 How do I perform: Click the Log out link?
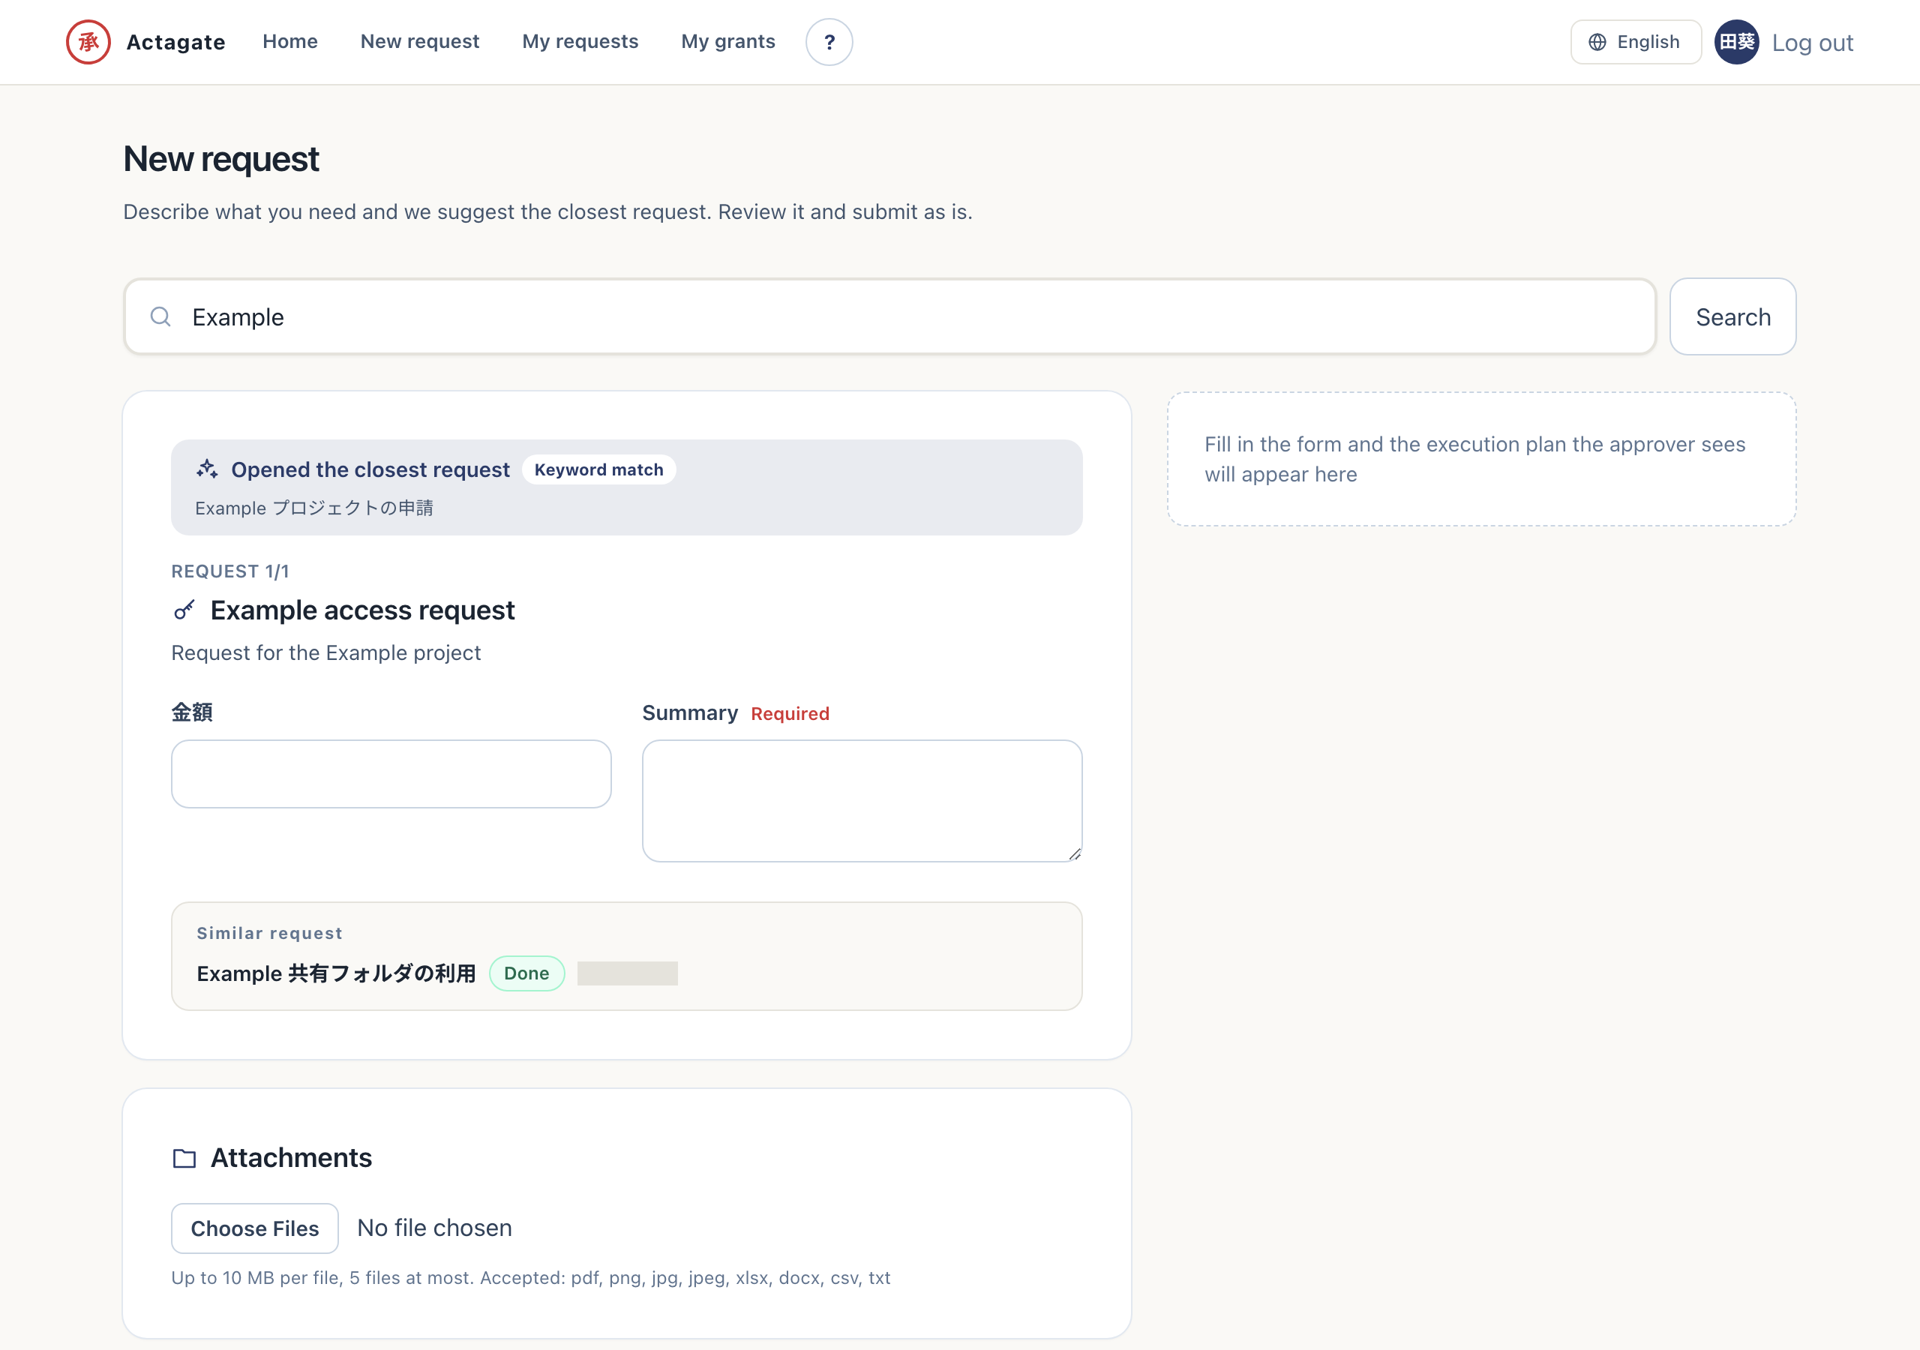(1812, 43)
